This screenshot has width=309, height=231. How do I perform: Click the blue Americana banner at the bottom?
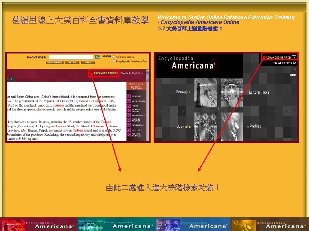click(193, 224)
